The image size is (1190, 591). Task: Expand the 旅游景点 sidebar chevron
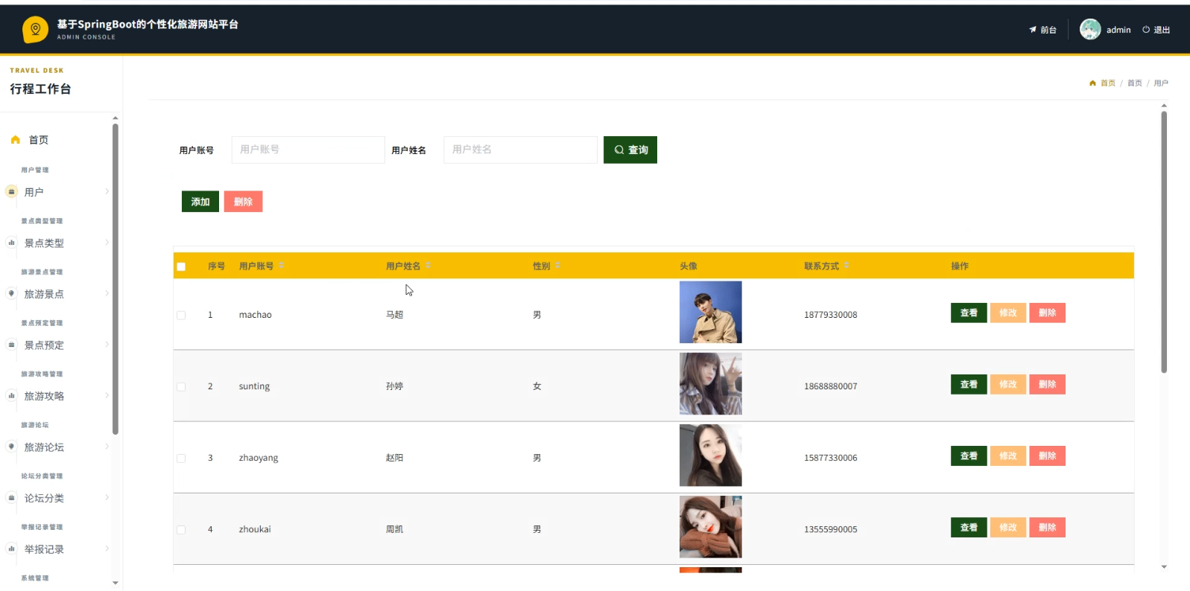point(107,293)
